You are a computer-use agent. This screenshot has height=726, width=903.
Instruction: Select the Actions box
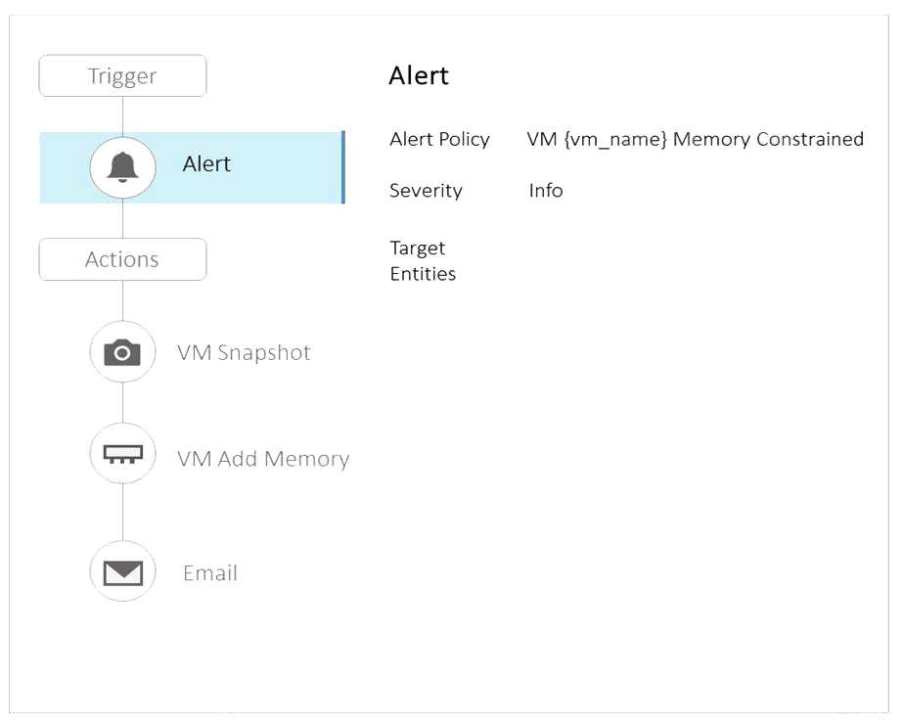[x=122, y=259]
